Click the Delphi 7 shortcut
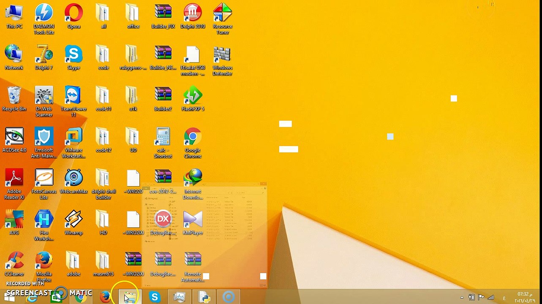542x304 pixels. 44,58
